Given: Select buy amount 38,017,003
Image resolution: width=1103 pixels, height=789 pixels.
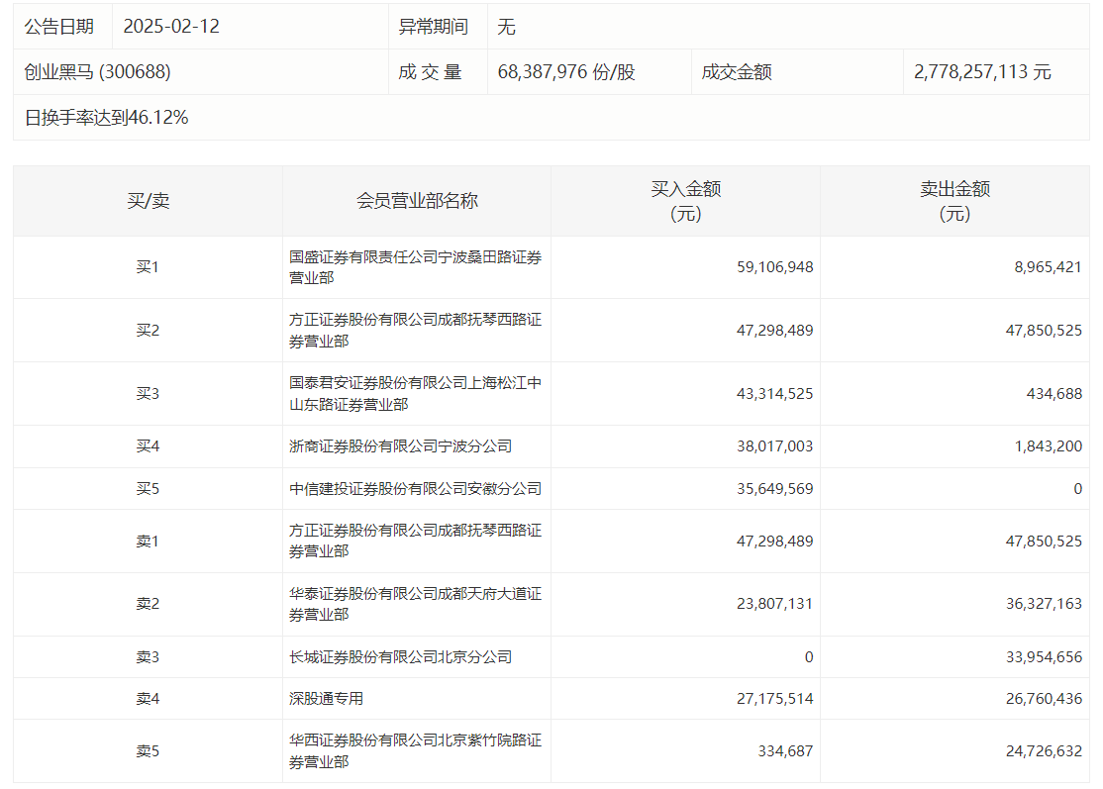Looking at the screenshot, I should click(774, 446).
